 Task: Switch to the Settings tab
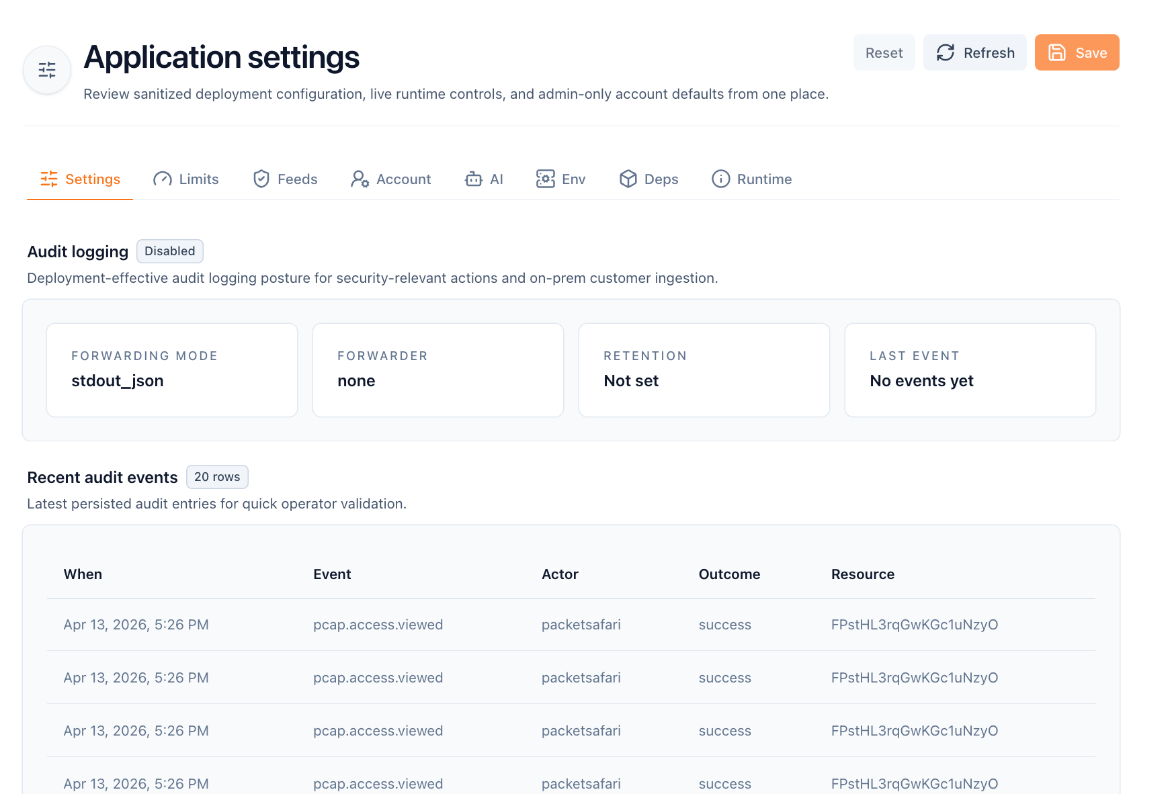tap(80, 179)
